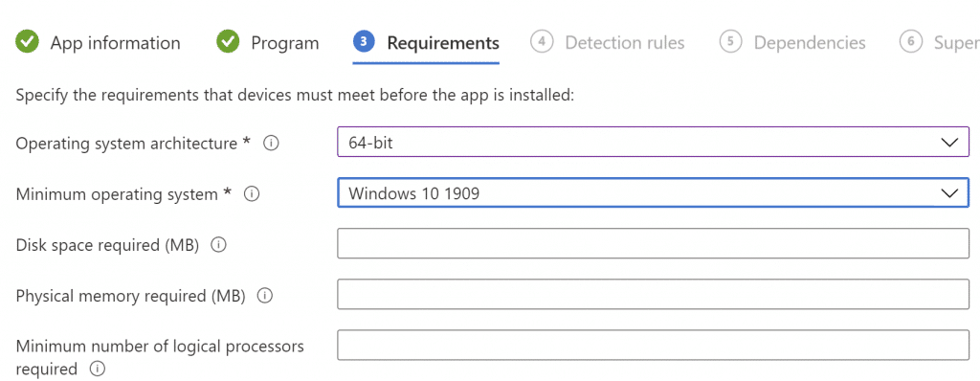Click the logical processors info icon

pos(97,370)
